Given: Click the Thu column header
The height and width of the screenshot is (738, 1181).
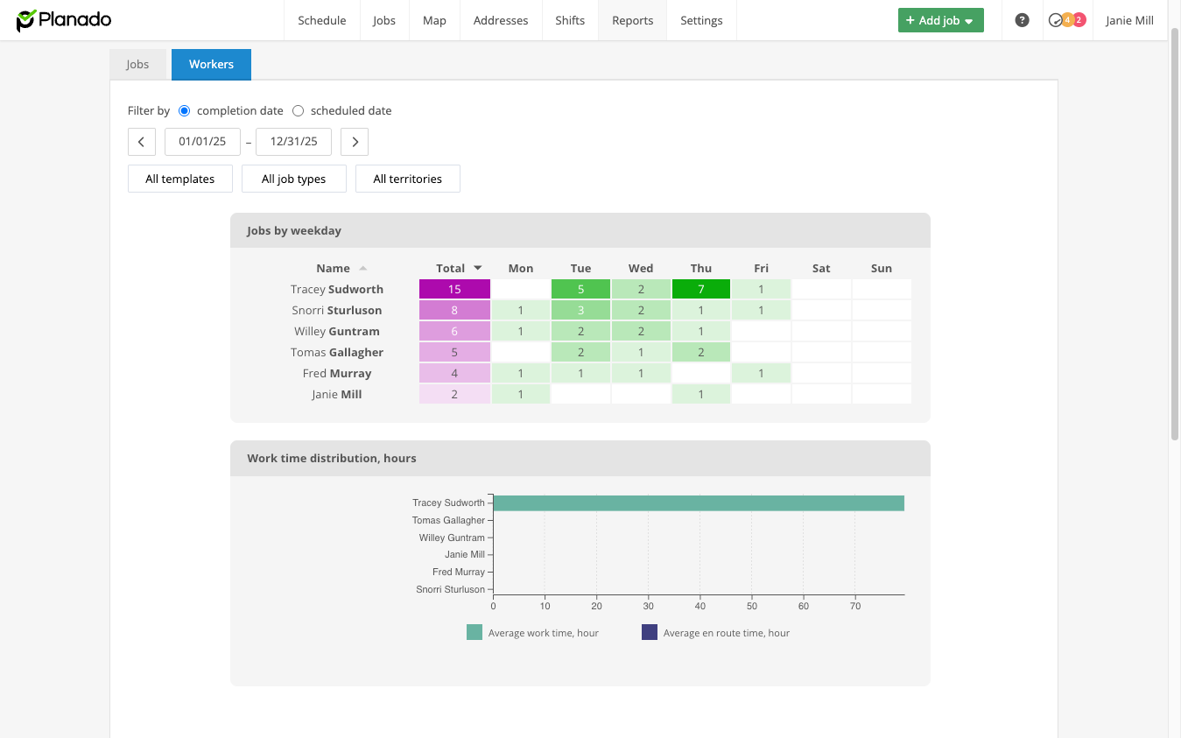Looking at the screenshot, I should [701, 269].
